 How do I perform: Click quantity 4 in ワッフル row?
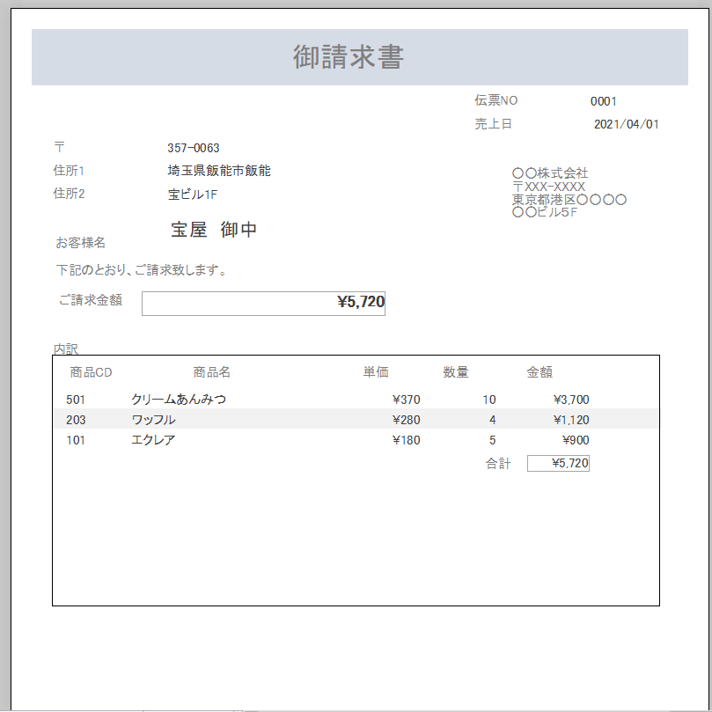click(493, 420)
